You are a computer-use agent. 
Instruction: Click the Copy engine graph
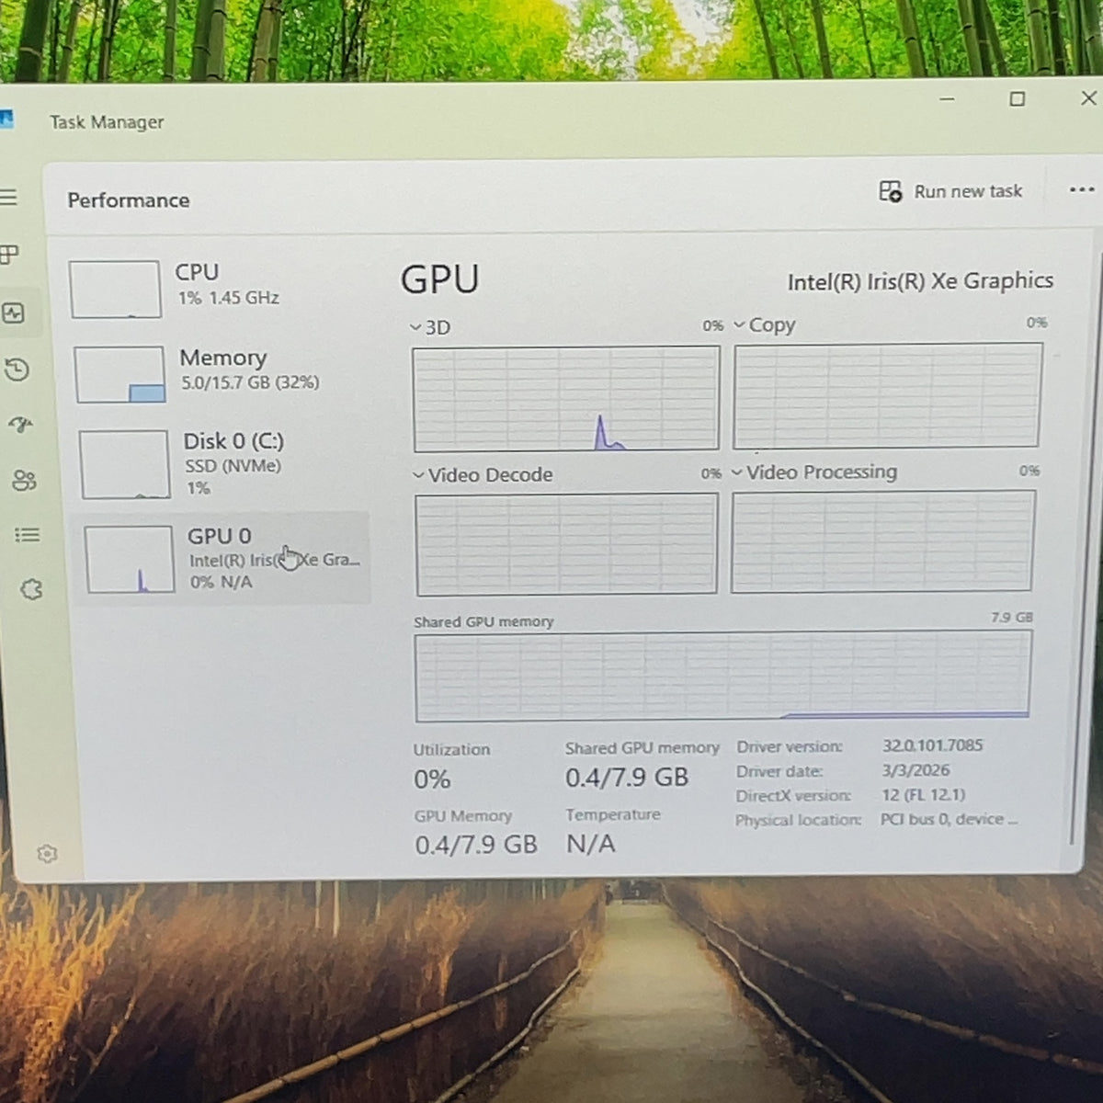[888, 395]
